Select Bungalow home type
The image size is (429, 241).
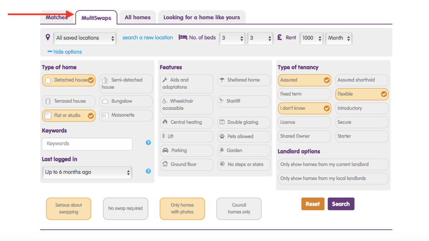coord(126,101)
